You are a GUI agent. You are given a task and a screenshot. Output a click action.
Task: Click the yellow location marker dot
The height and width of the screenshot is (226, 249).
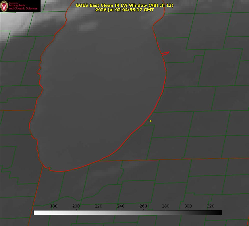150,121
